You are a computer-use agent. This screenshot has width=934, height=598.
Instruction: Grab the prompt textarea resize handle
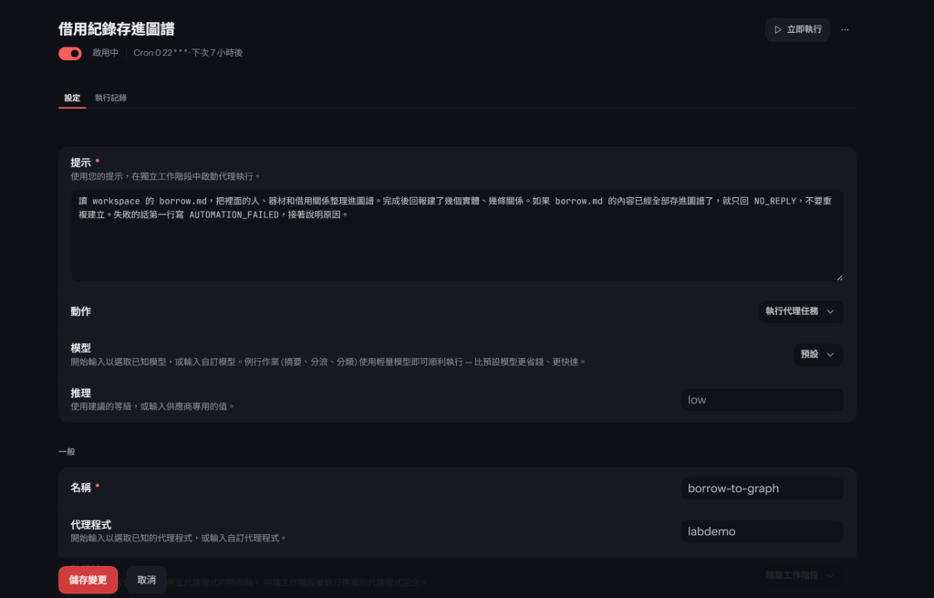[x=839, y=278]
